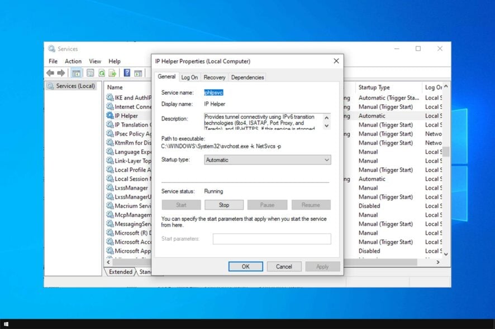The height and width of the screenshot is (329, 495).
Task: Click the Log On column header
Action: coord(434,88)
